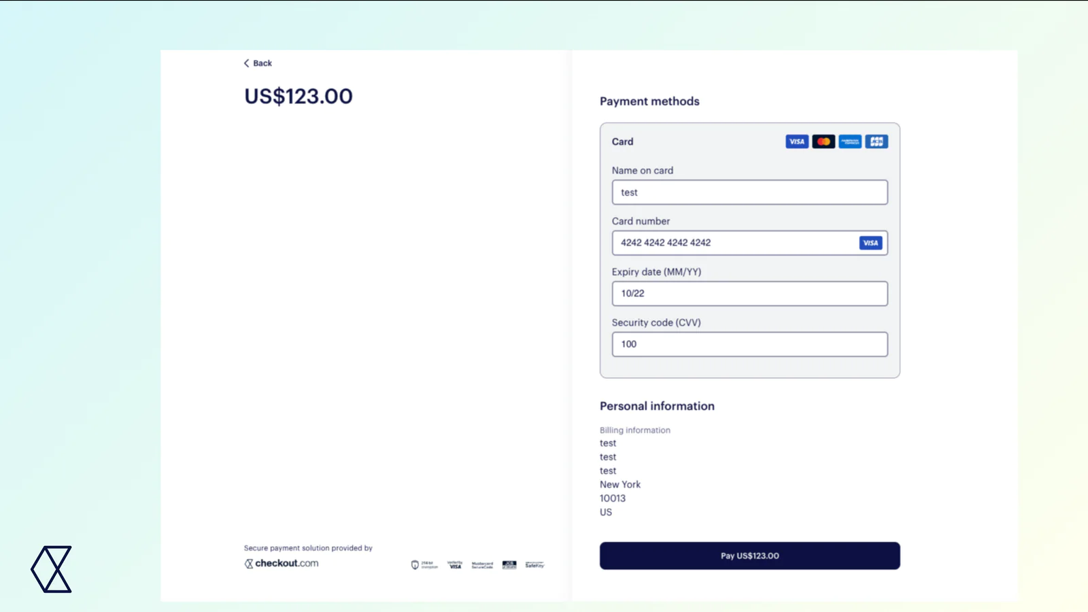Image resolution: width=1088 pixels, height=612 pixels.
Task: Click the Mastercard logo in Card header
Action: (x=823, y=141)
